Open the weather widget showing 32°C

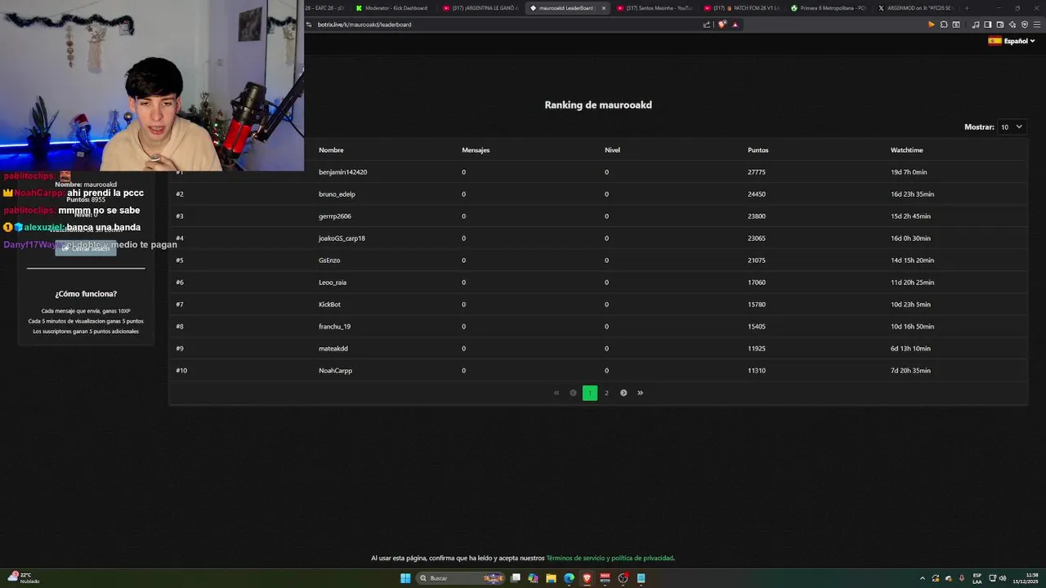click(x=23, y=578)
